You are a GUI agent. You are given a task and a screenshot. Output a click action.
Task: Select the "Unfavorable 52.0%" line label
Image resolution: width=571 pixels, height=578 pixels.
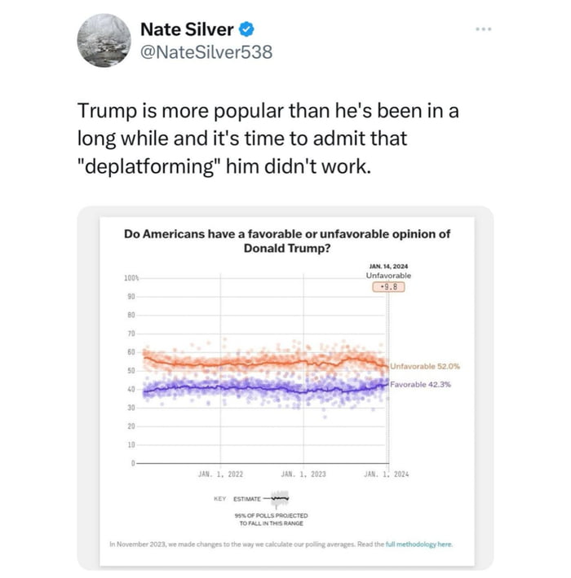click(419, 366)
